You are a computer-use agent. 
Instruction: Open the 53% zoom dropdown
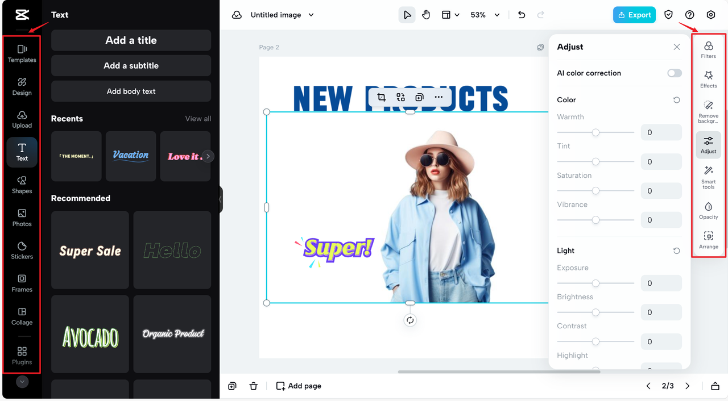[485, 15]
